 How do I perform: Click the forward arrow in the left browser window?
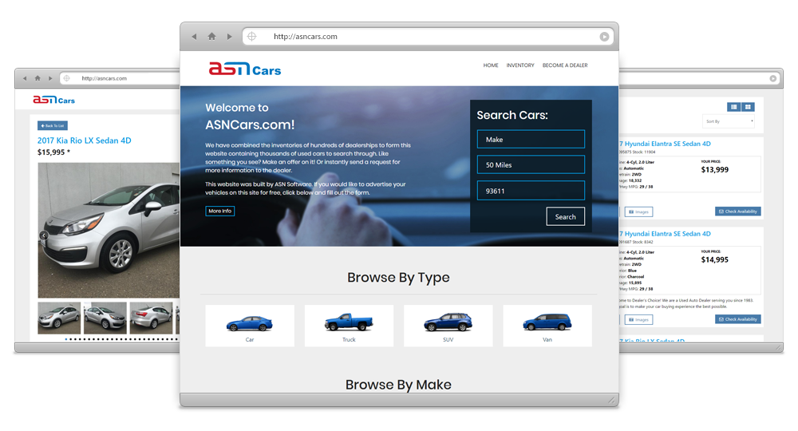click(49, 78)
